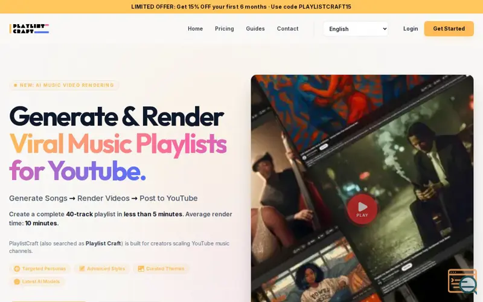Click the 'Advanced Styles' chip label

coord(106,269)
